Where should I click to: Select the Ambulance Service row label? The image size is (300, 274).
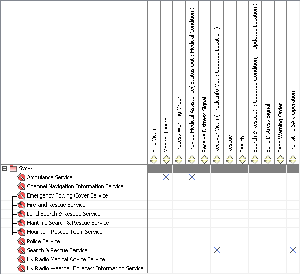click(50, 177)
